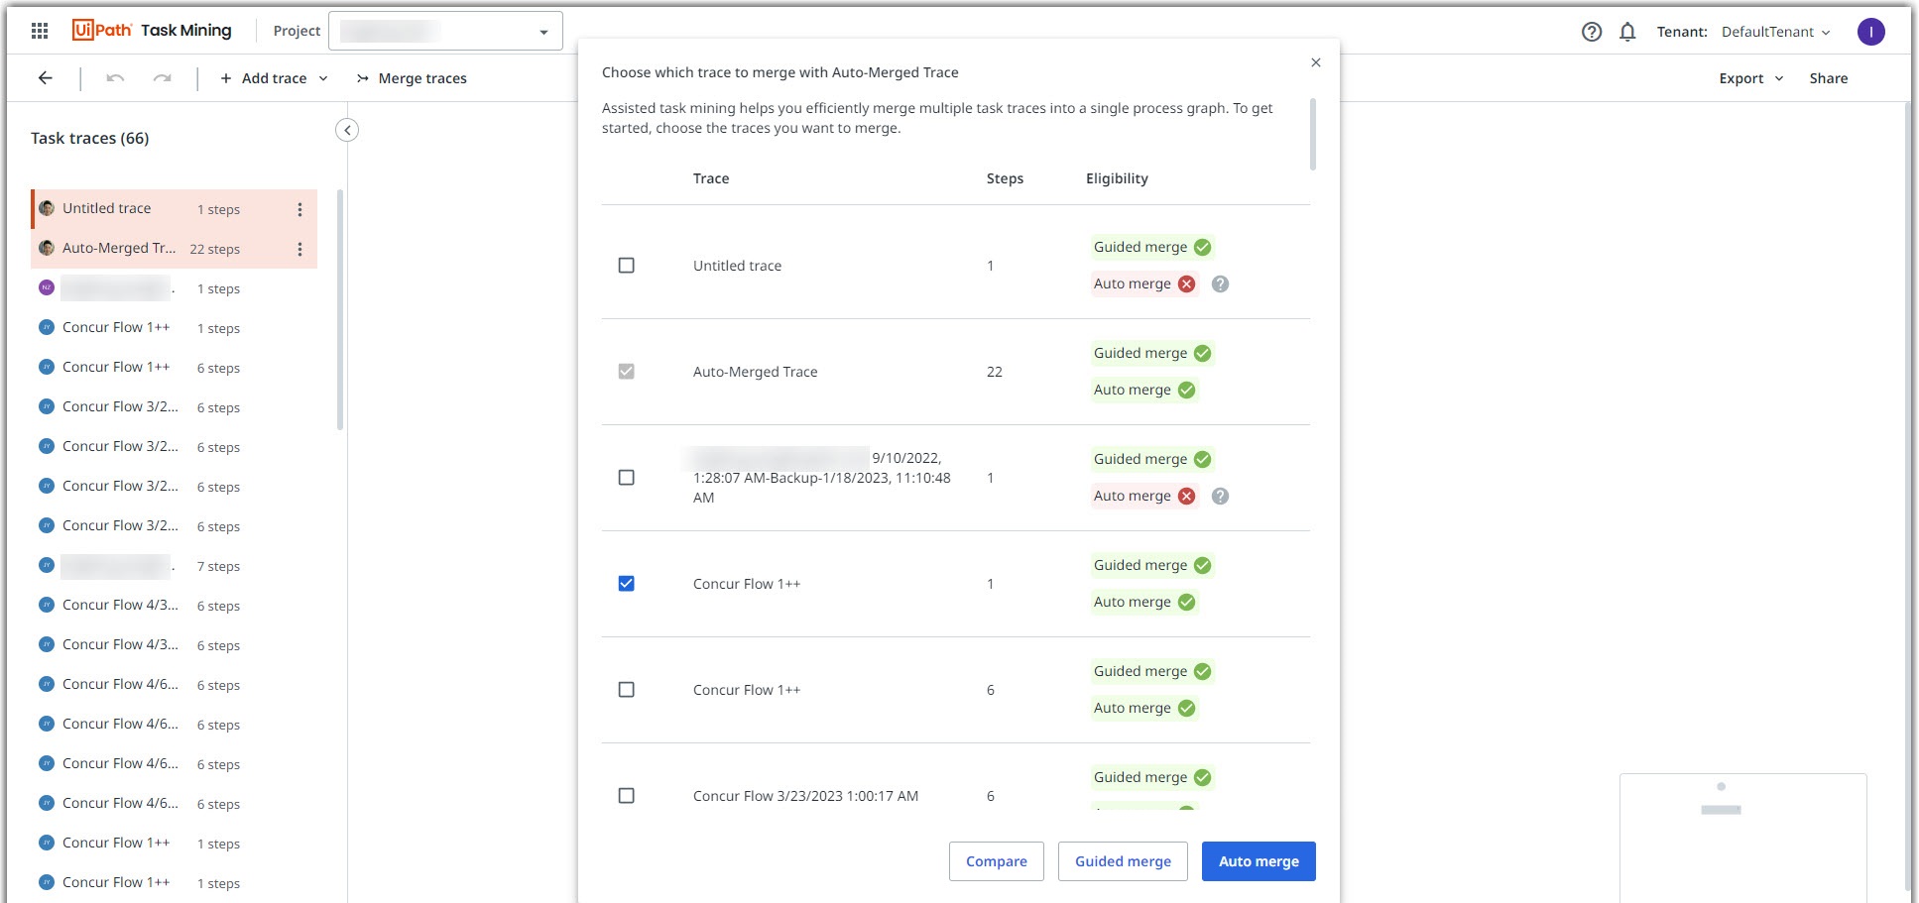Check the Concur Flow 1++ 6-step checkbox
The height and width of the screenshot is (903, 1919).
tap(627, 690)
